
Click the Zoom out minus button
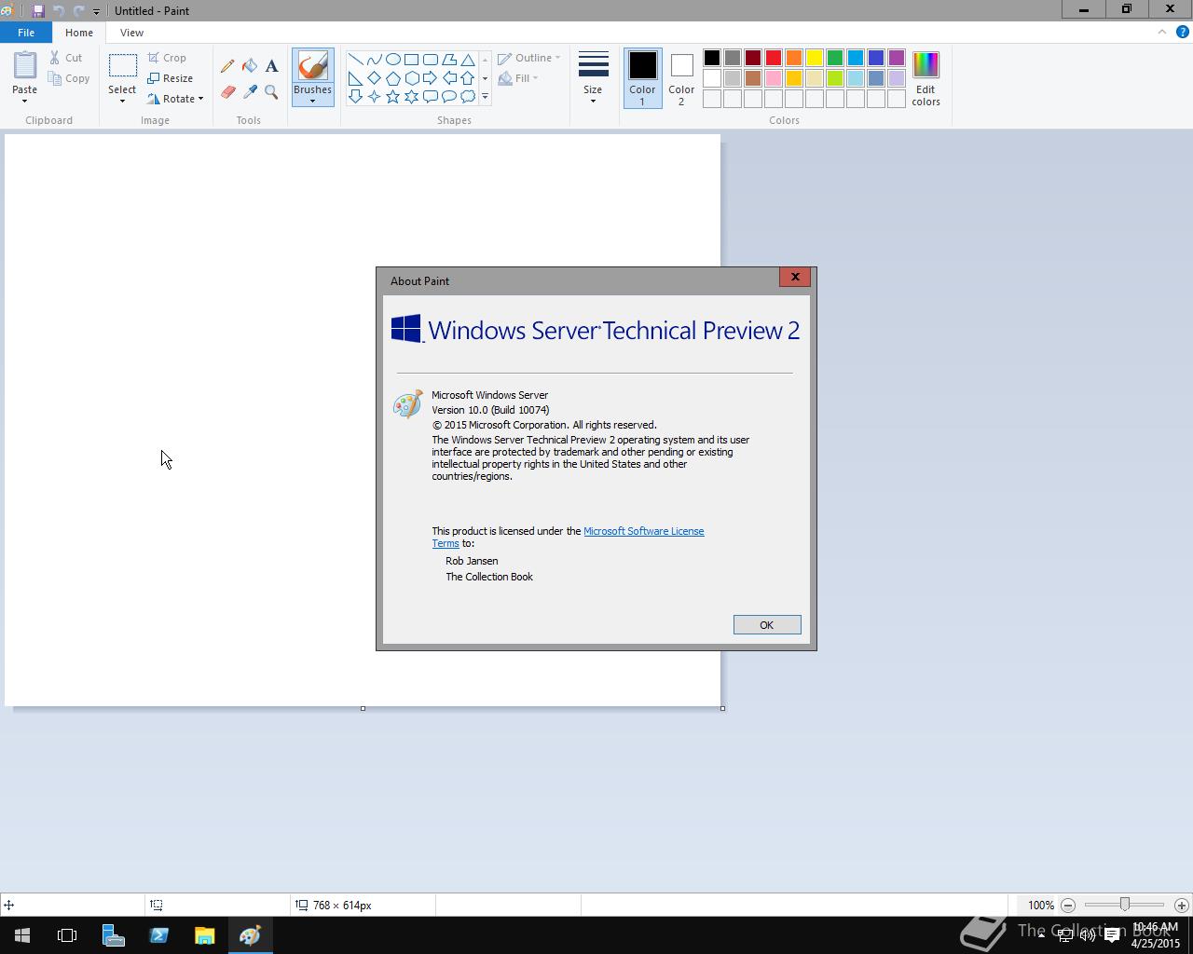pyautogui.click(x=1068, y=906)
